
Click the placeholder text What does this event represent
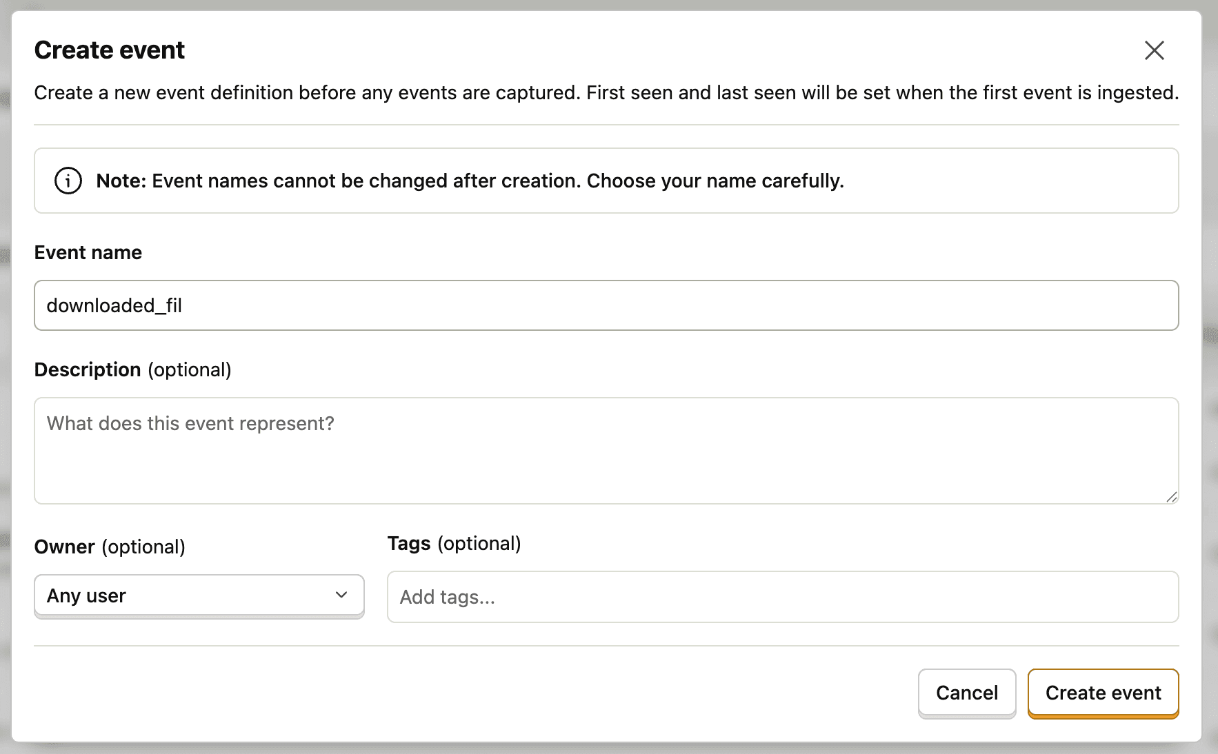[x=190, y=422]
